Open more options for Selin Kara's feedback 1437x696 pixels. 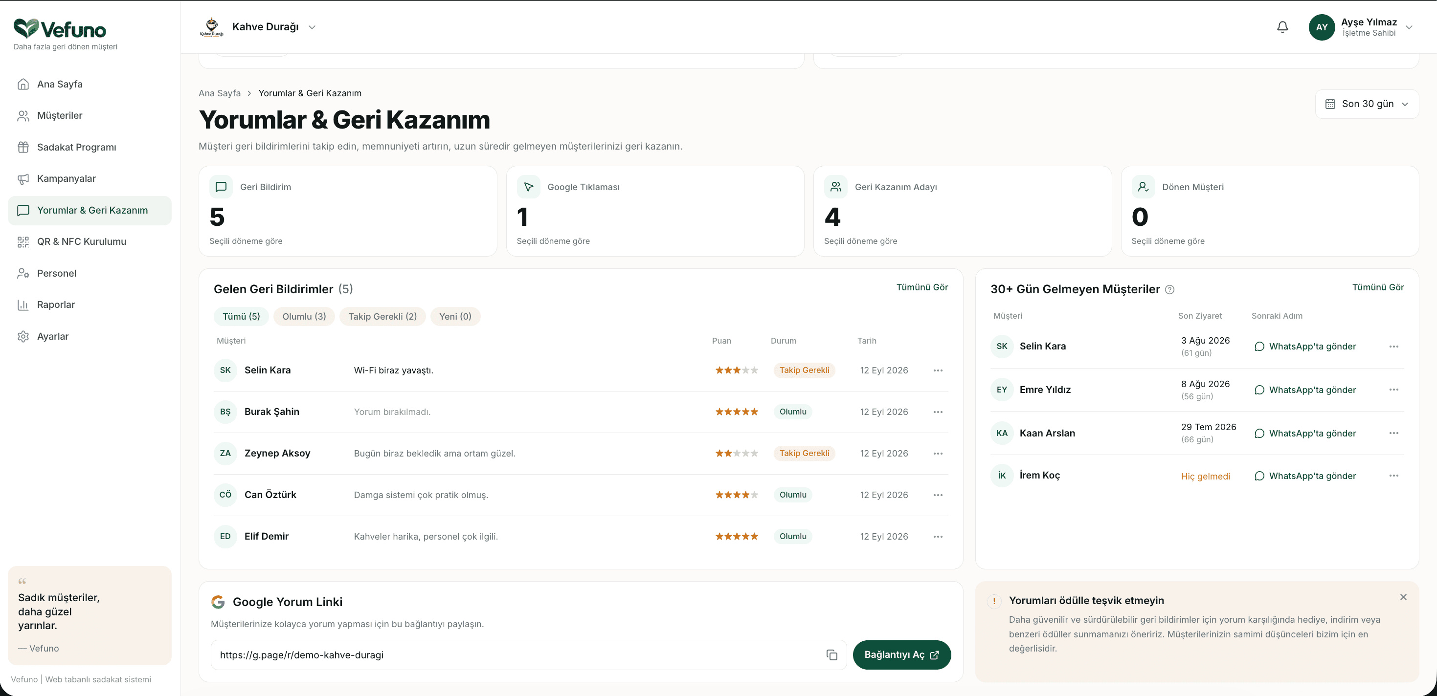[938, 370]
